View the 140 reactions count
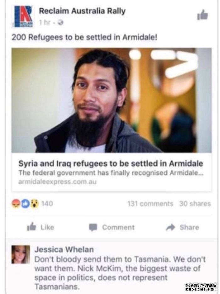220x294 pixels. click(x=47, y=204)
